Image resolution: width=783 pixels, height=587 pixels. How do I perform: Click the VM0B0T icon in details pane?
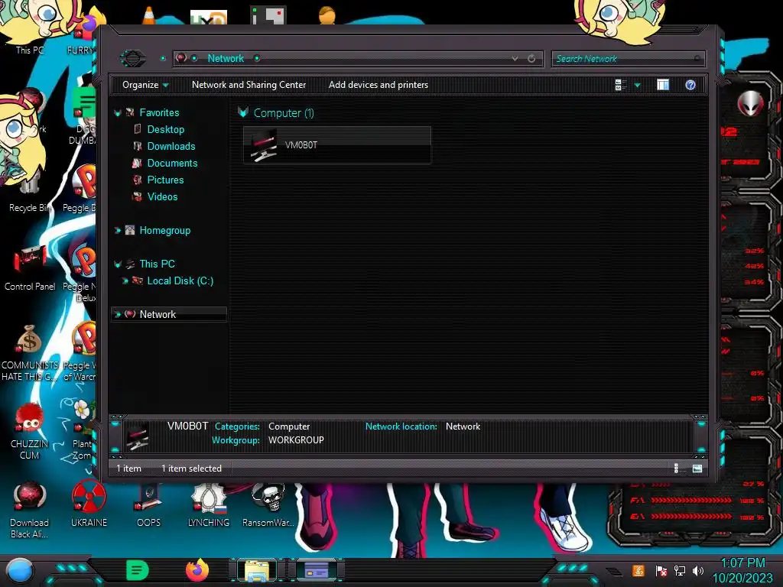click(x=138, y=436)
